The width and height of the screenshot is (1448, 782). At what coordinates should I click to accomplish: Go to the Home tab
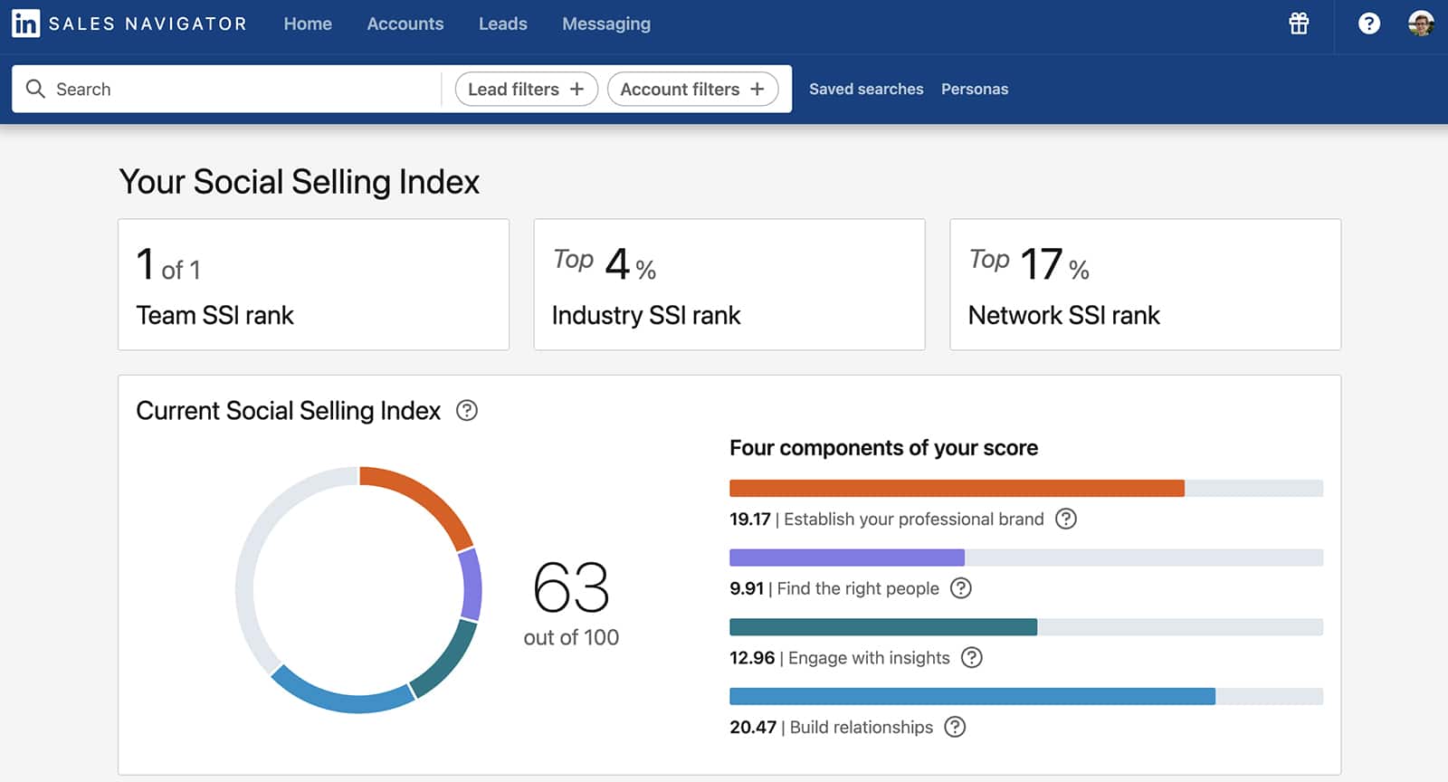[x=308, y=24]
